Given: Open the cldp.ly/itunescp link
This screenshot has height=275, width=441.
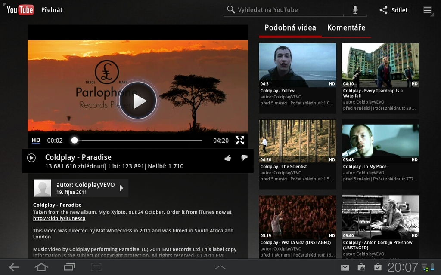Looking at the screenshot, I should pyautogui.click(x=59, y=218).
